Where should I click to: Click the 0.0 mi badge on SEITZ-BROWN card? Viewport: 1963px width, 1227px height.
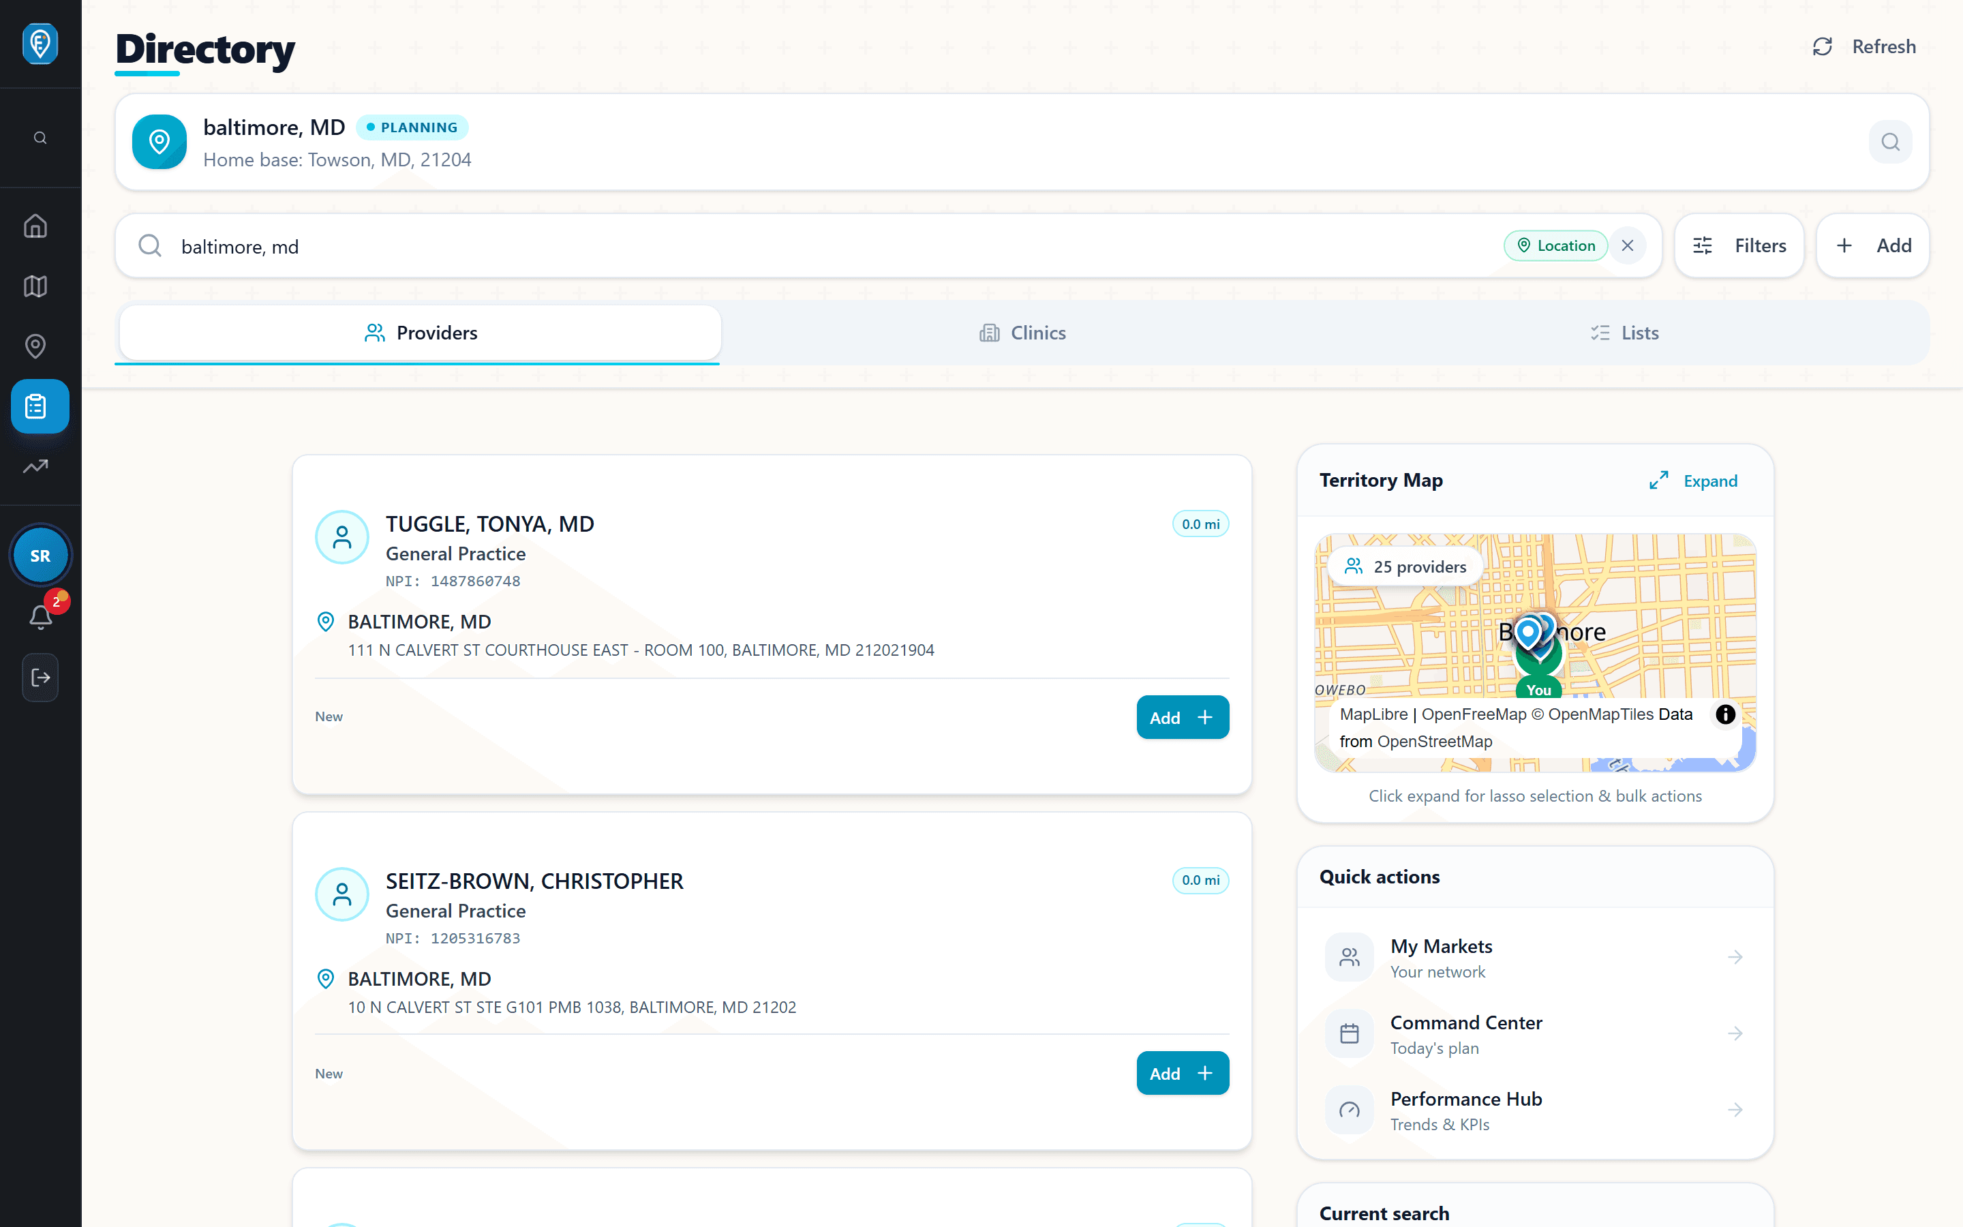pyautogui.click(x=1200, y=881)
